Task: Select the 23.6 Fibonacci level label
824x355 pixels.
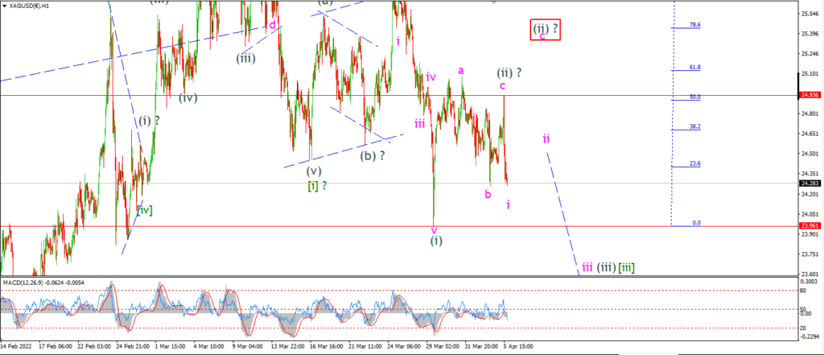Action: click(x=694, y=163)
